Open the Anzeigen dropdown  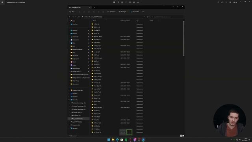(123, 12)
